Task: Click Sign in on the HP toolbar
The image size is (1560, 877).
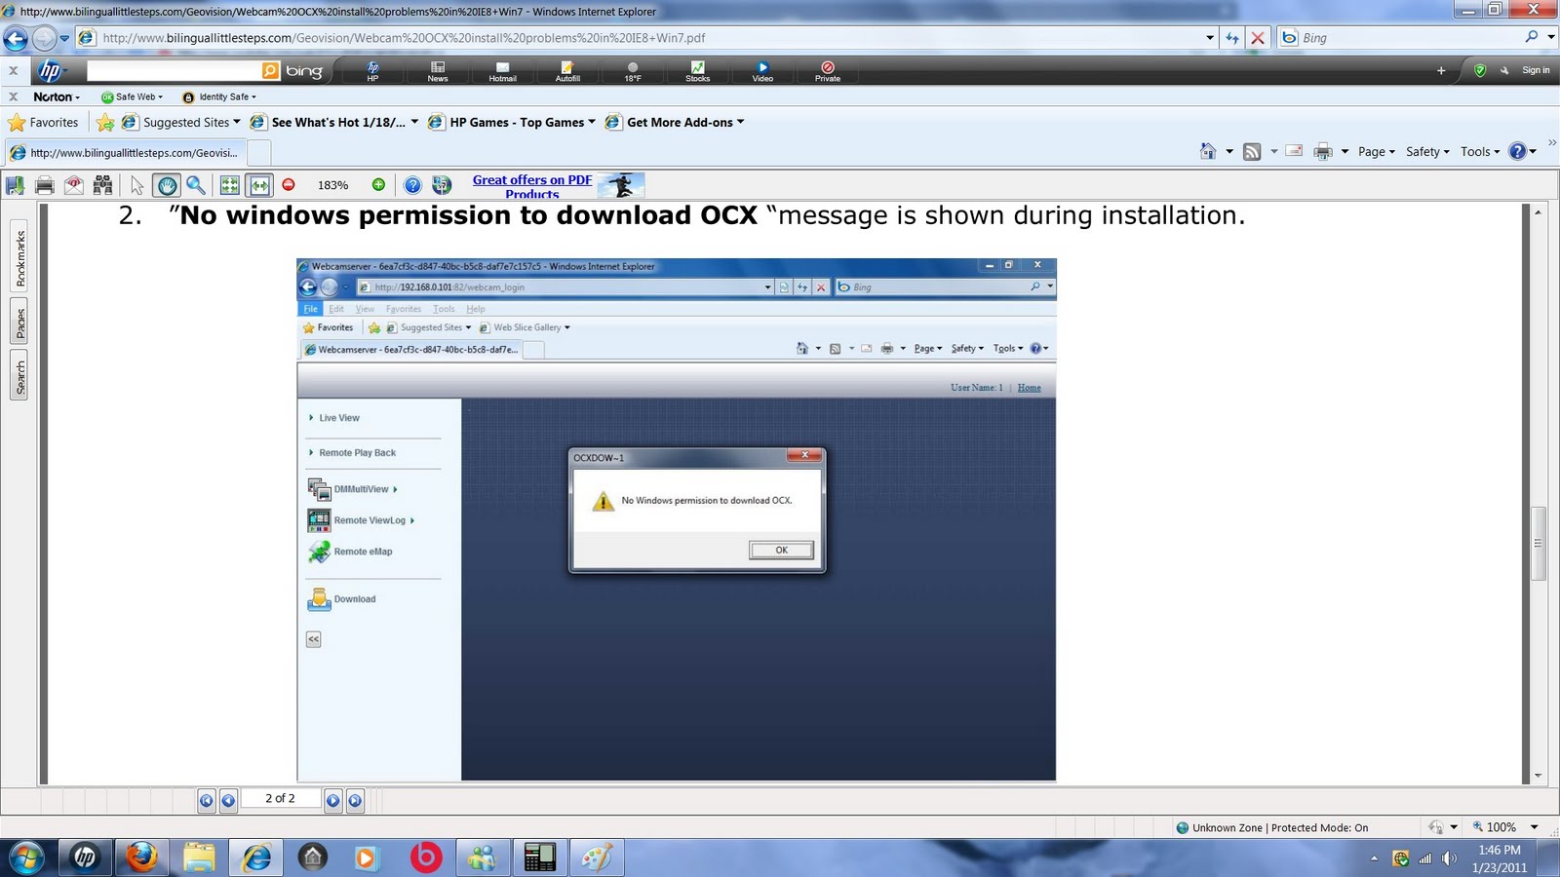Action: [1536, 70]
